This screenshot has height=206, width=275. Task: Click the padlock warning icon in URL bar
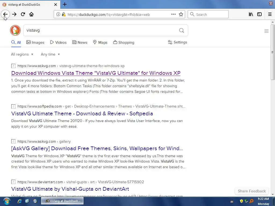[x=64, y=14]
